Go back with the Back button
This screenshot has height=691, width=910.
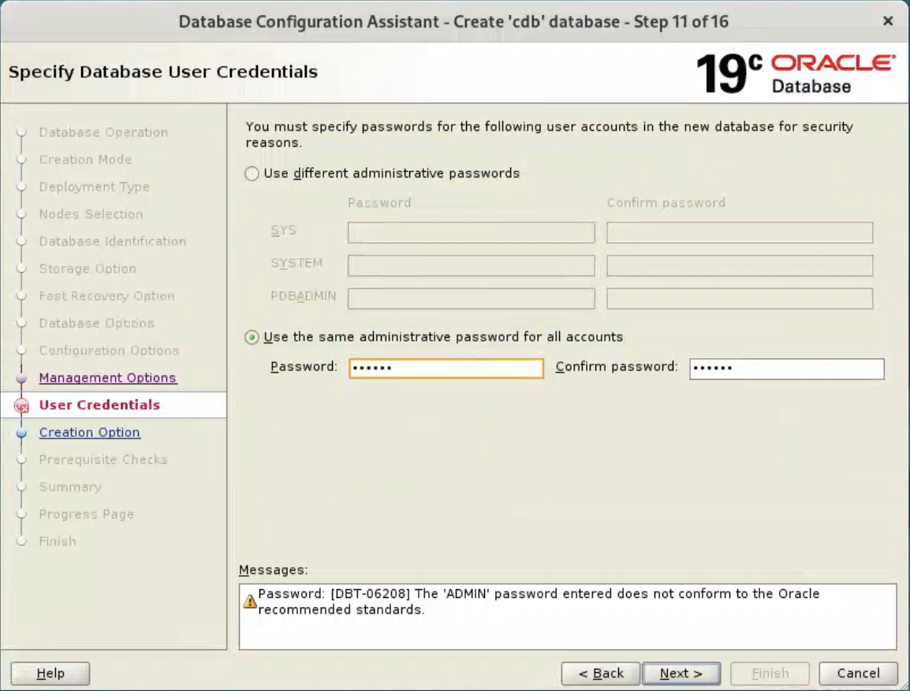[x=601, y=674]
